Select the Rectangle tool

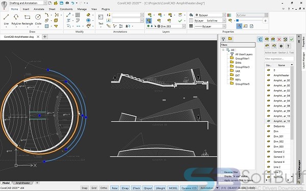tap(28, 19)
